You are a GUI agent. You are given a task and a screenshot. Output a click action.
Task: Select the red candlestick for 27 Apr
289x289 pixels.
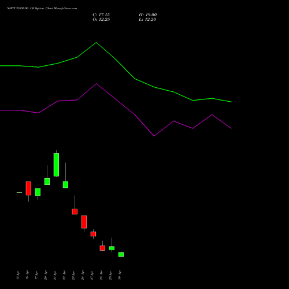click(93, 234)
